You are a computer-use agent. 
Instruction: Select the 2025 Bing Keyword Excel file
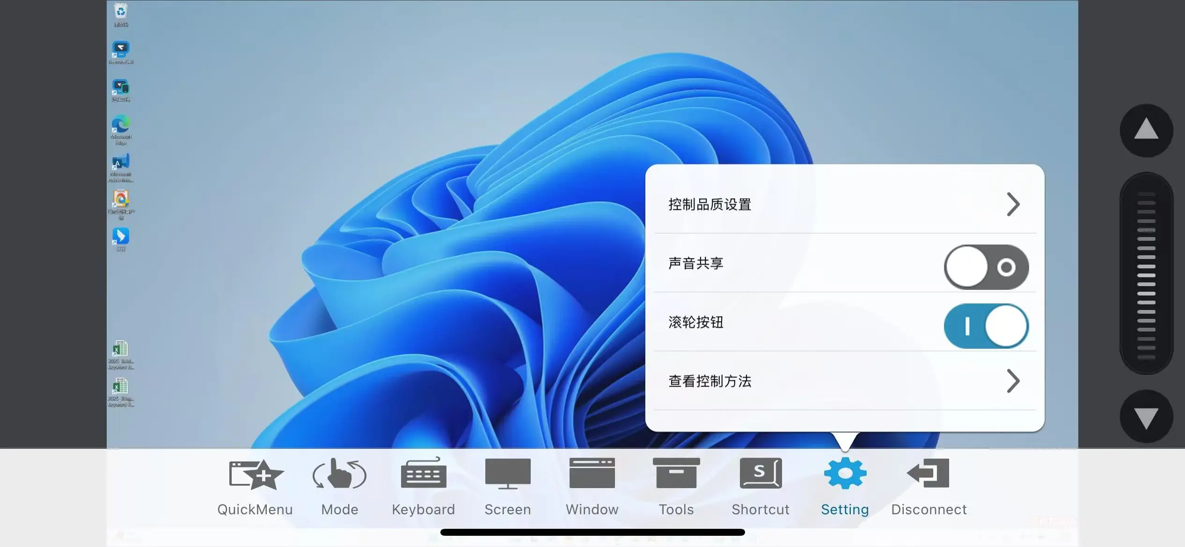(x=121, y=392)
